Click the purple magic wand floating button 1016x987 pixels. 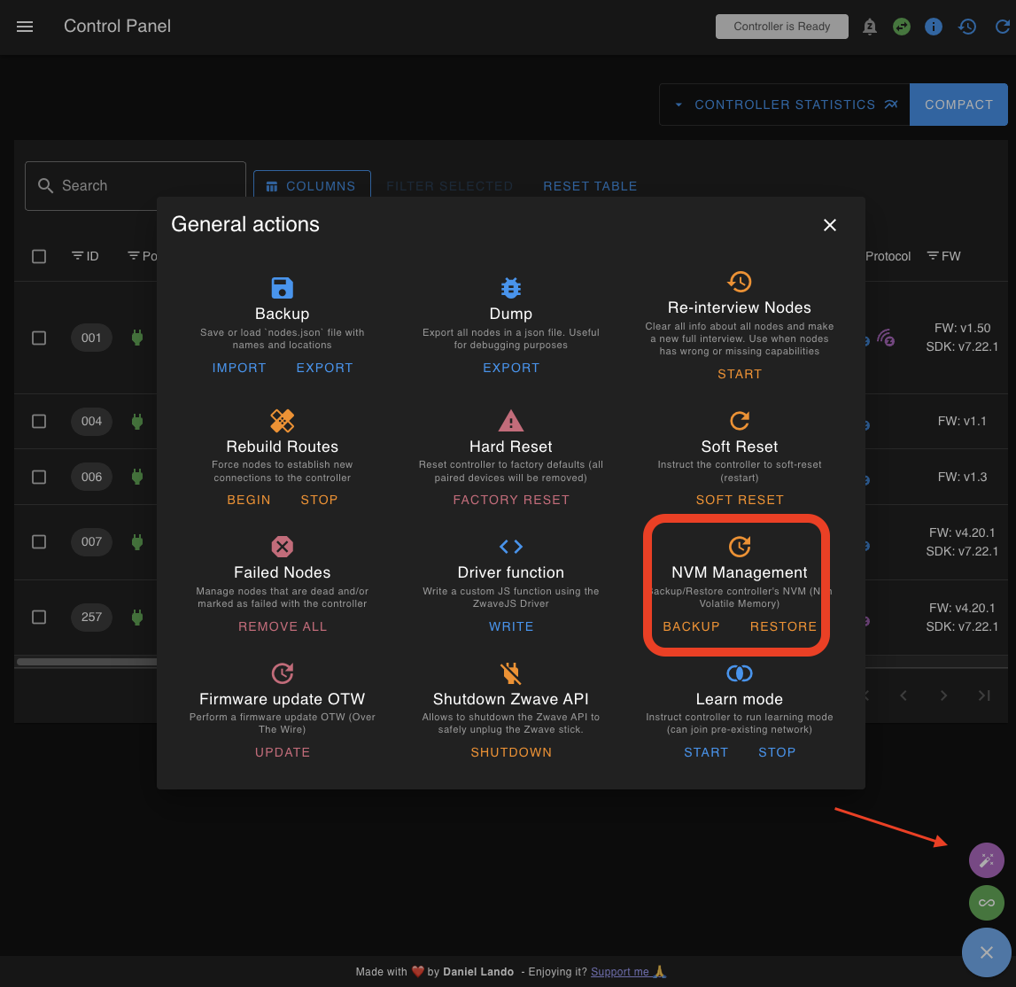point(986,859)
